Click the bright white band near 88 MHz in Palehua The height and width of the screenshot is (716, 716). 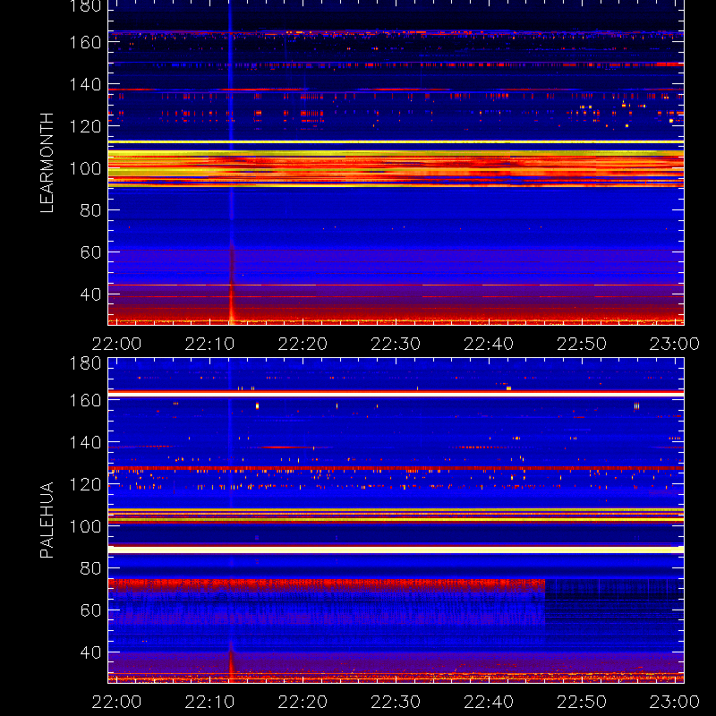396,550
